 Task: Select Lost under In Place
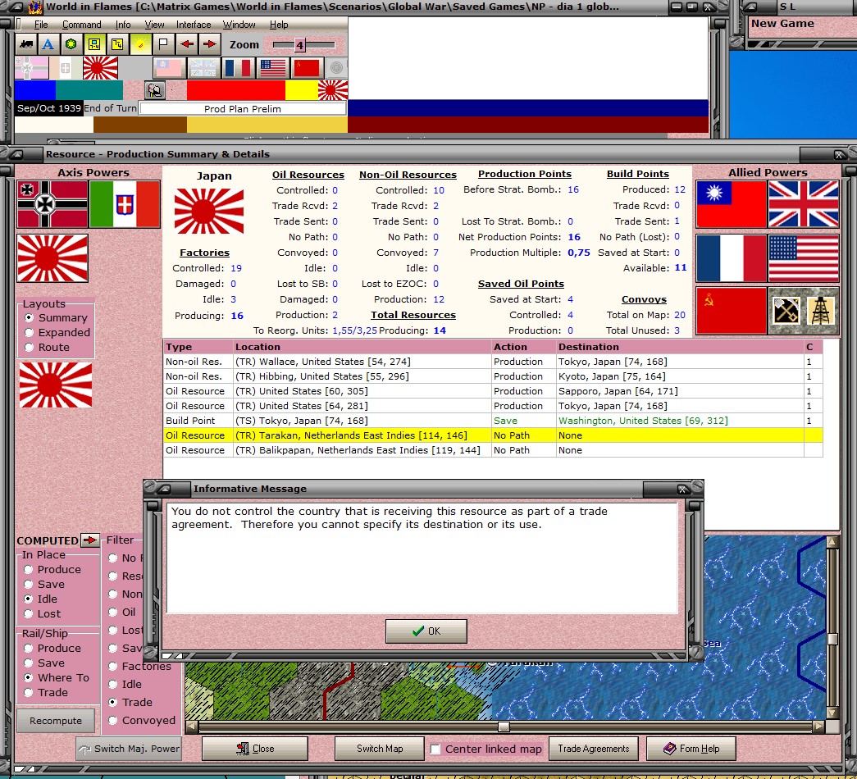click(43, 613)
